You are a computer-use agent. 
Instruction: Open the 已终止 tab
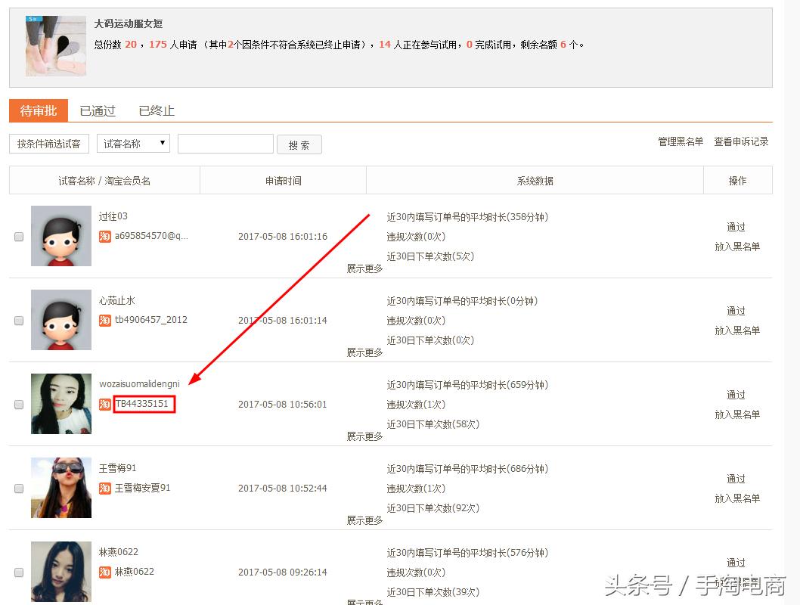156,110
